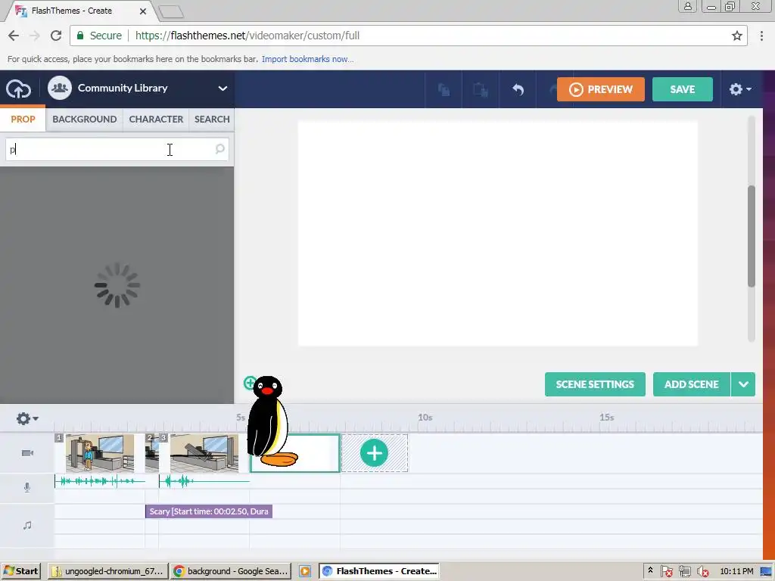Expand the Community Library dropdown chevron
This screenshot has height=581, width=775.
point(223,89)
